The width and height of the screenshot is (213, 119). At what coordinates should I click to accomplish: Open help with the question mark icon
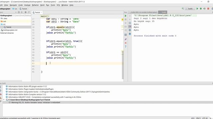click(125, 47)
